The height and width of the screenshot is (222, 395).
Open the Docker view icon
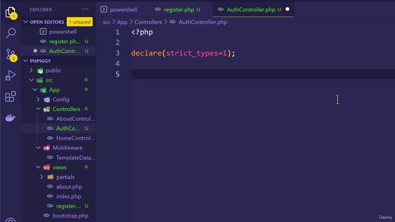pos(10,118)
